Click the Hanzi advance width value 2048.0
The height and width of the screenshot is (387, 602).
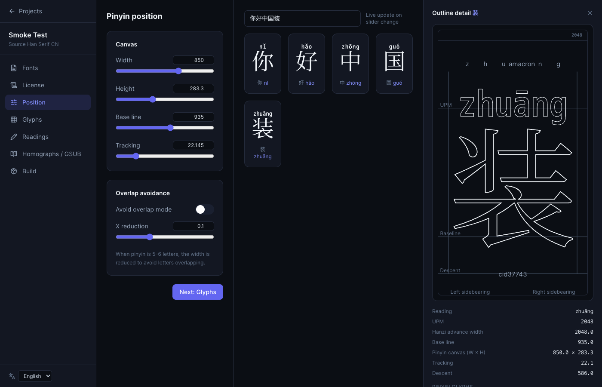[584, 332]
